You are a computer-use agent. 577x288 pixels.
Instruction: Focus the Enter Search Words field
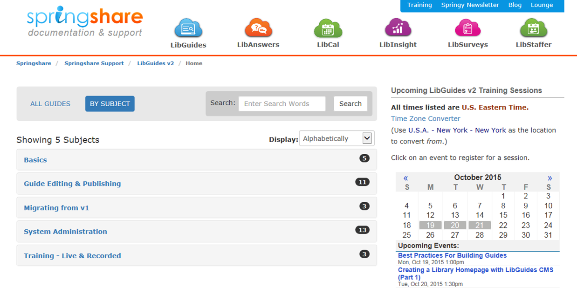pos(282,103)
